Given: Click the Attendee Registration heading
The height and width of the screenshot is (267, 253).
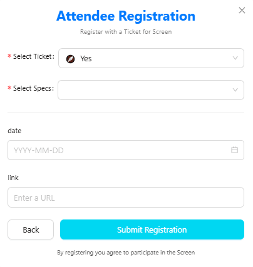Looking at the screenshot, I should coord(126,16).
